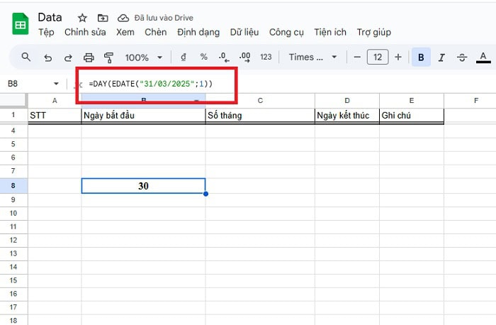Click the font size 12 input field

coord(378,57)
